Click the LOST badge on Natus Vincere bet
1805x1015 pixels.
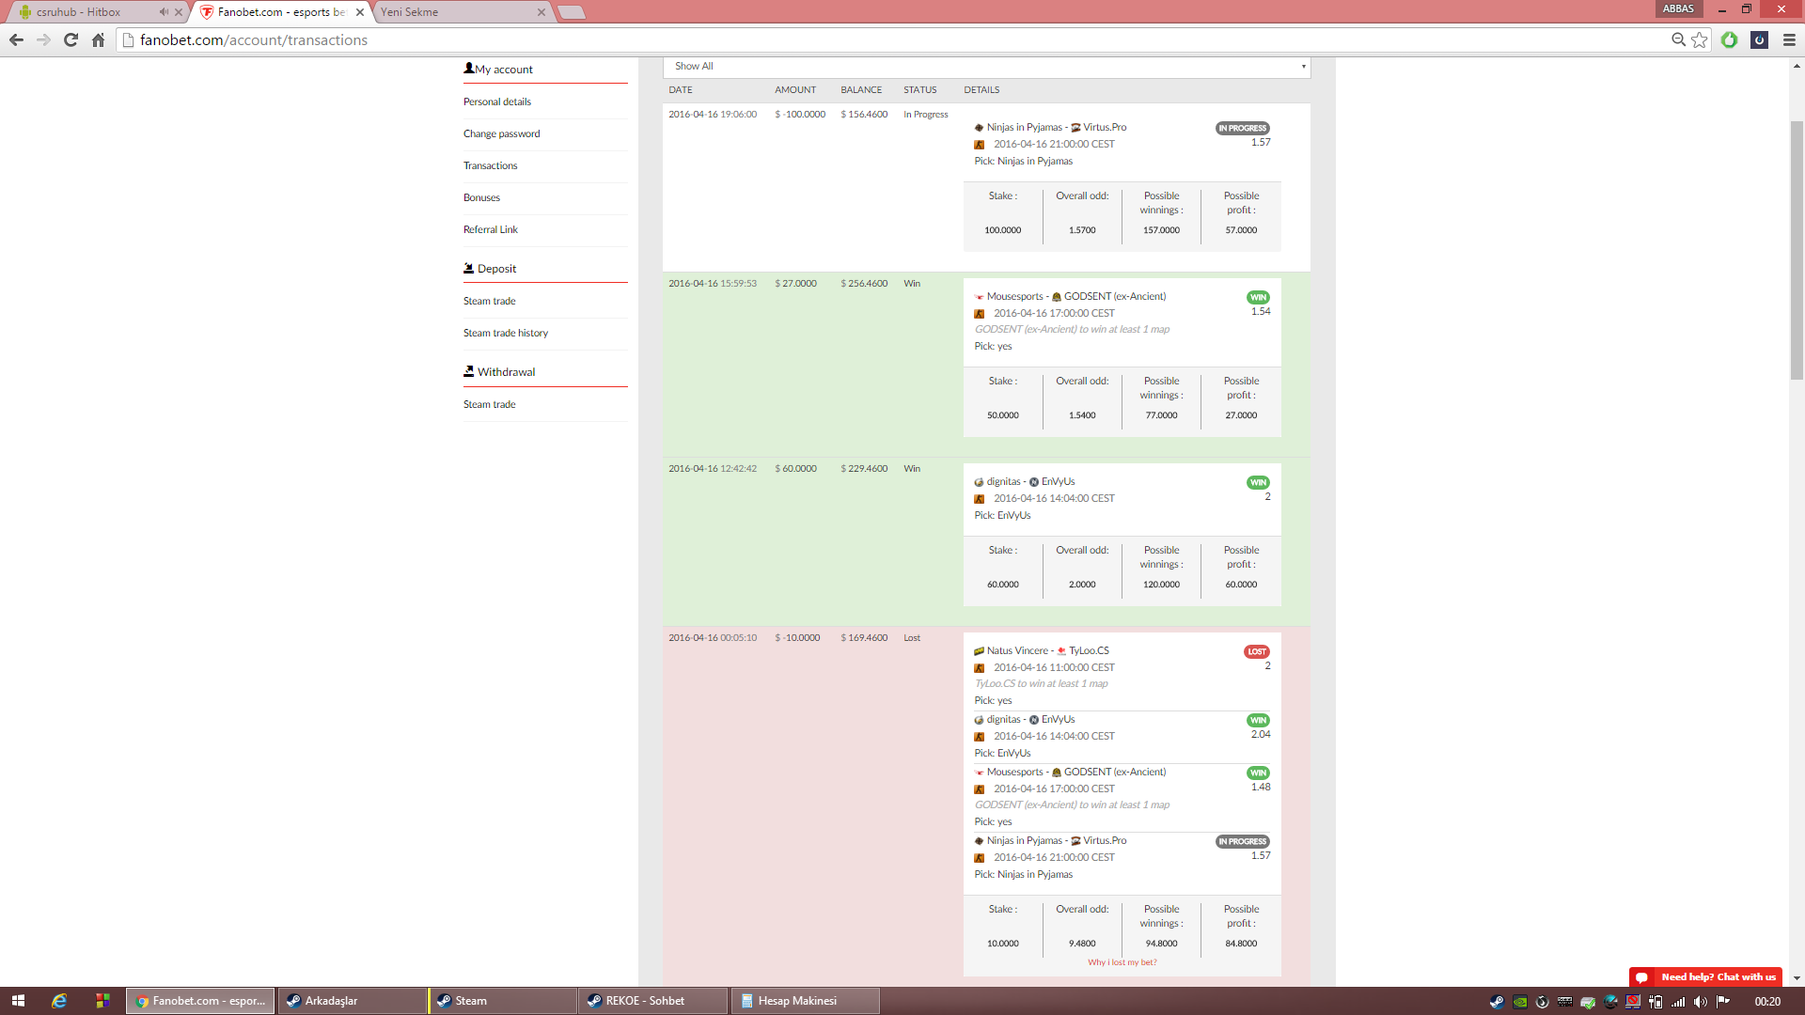pos(1257,651)
